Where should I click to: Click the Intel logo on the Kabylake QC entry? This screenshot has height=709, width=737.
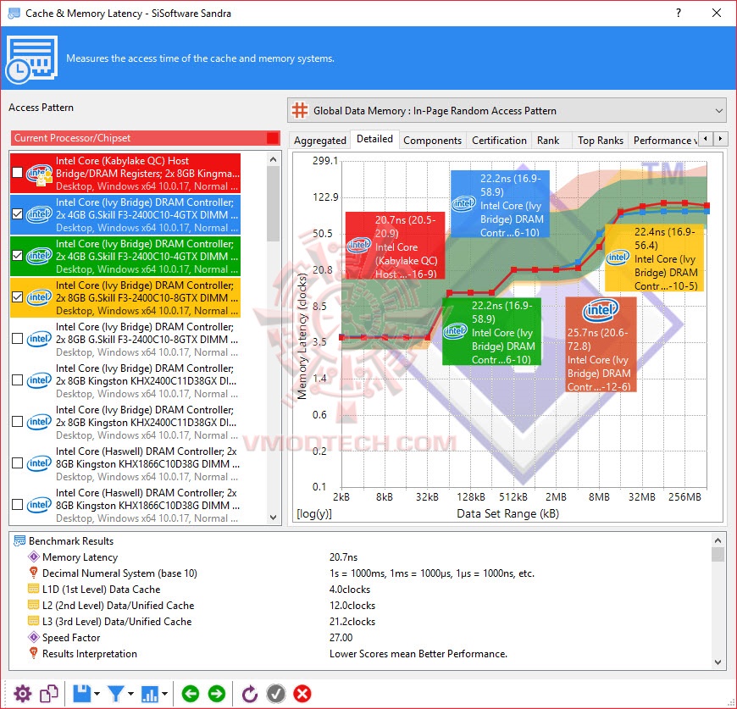point(39,174)
